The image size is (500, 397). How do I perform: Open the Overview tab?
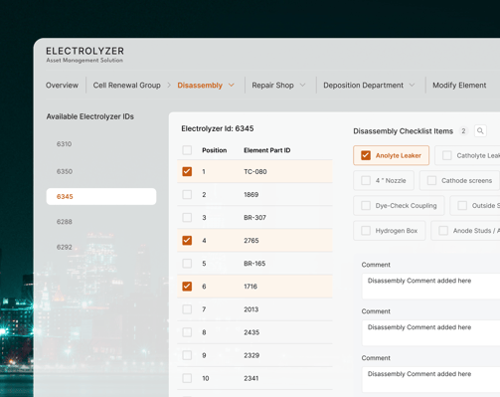62,86
